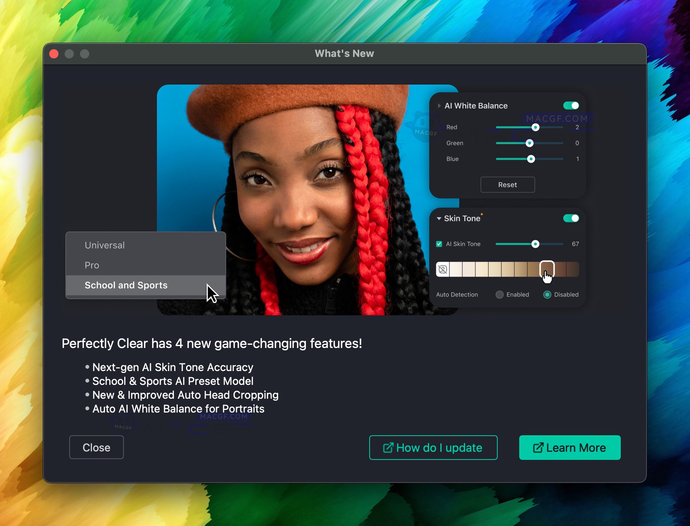
Task: Select the Disabled auto detection option
Action: click(x=547, y=295)
